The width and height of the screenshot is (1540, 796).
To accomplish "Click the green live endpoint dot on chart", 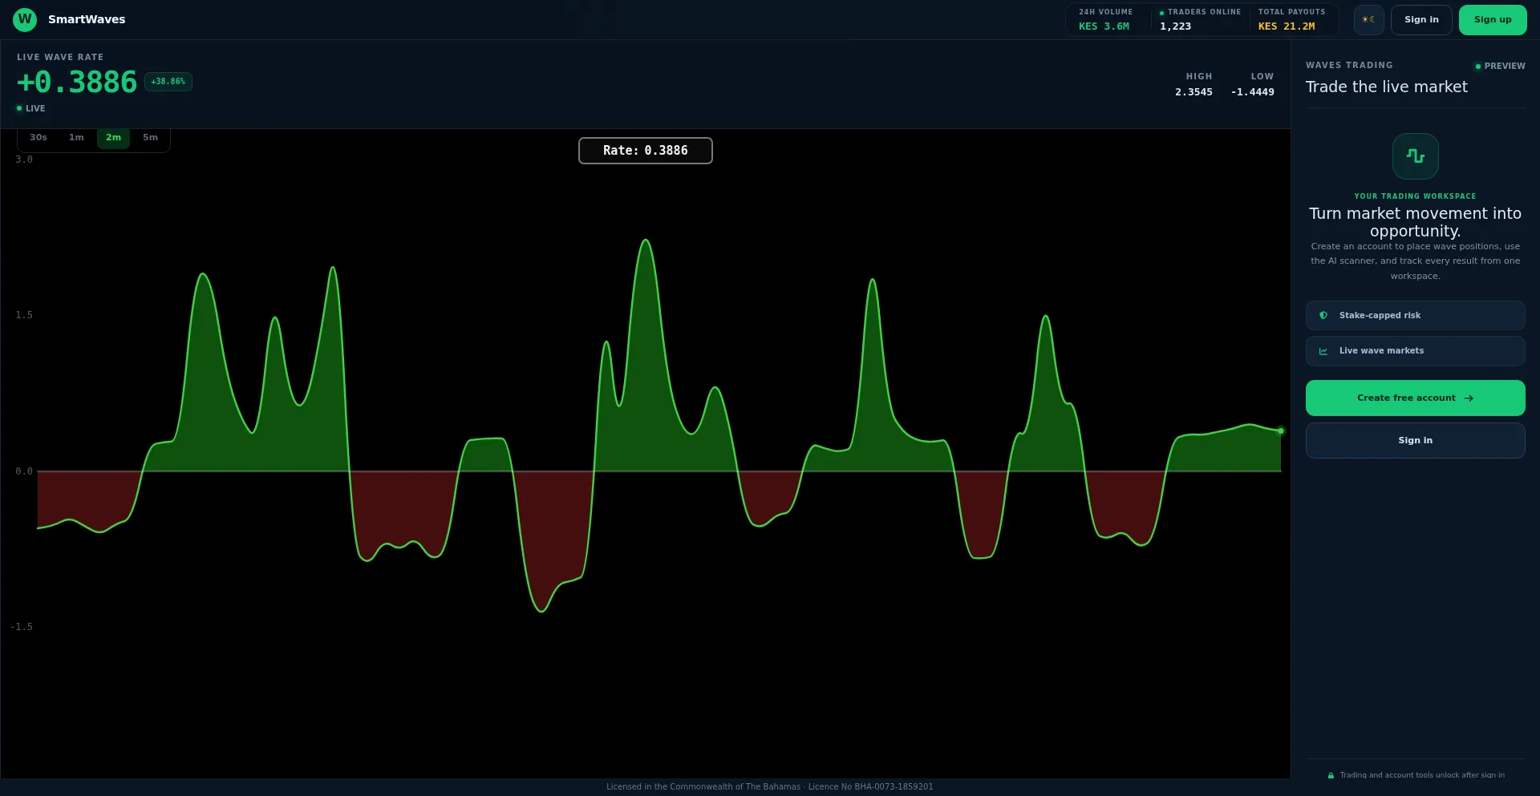I will click(1281, 431).
